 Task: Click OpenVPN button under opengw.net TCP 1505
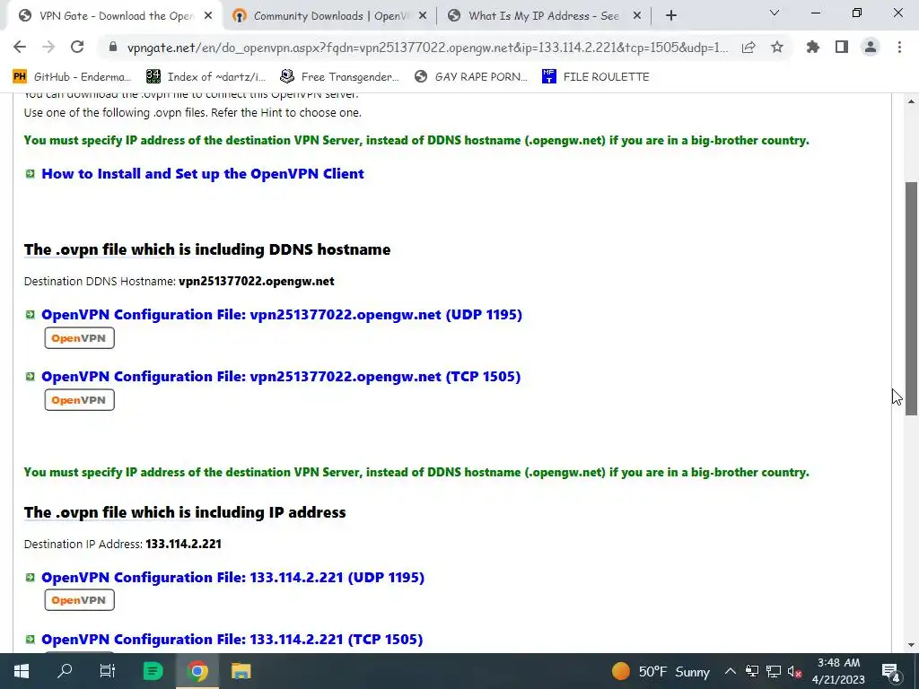[x=79, y=400]
